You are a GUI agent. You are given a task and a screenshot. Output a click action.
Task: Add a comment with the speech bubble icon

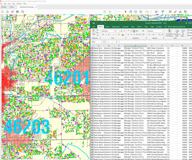(170, 12)
